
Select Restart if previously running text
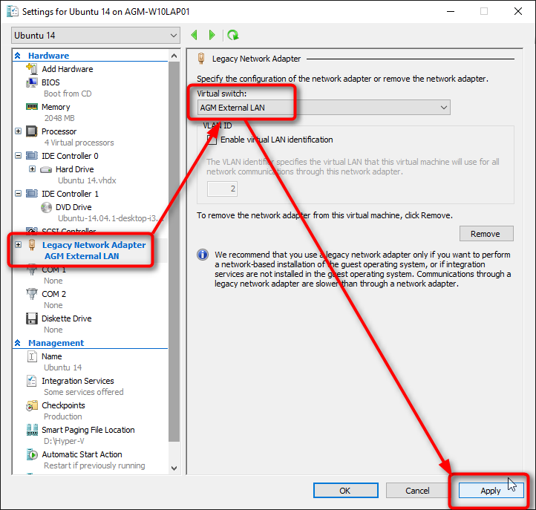[x=94, y=465]
